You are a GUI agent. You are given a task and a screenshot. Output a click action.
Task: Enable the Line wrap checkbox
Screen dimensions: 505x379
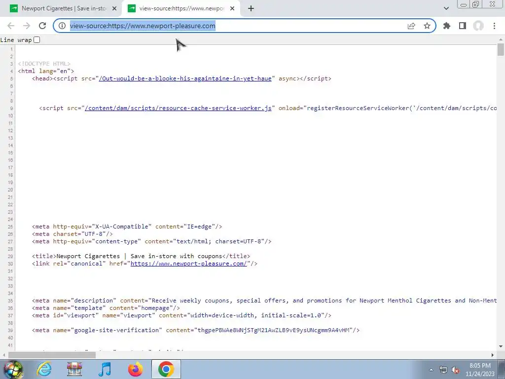pyautogui.click(x=36, y=40)
